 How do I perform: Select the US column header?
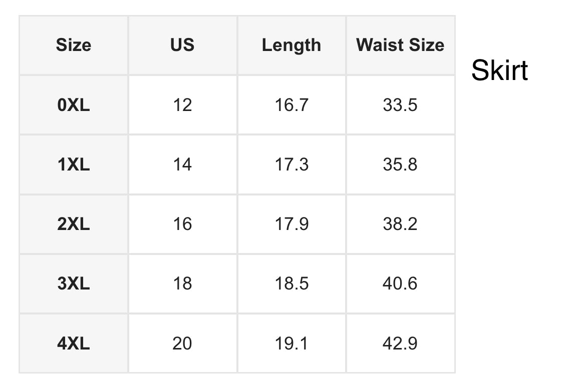182,45
